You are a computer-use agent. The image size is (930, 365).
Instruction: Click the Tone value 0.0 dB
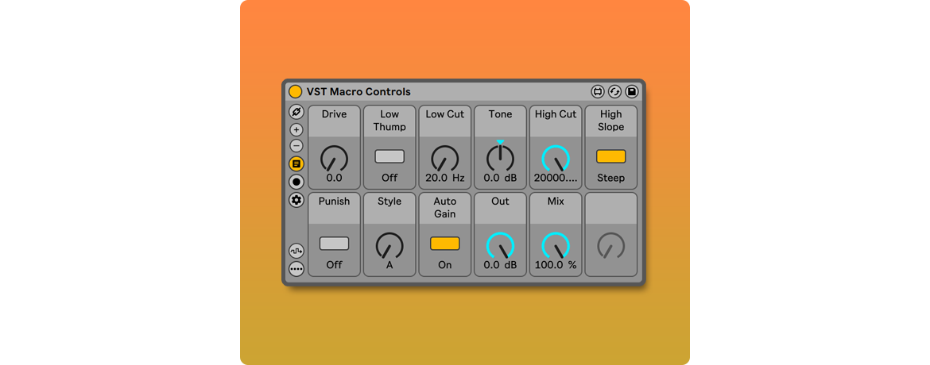500,179
